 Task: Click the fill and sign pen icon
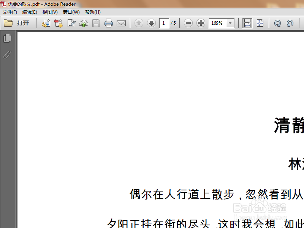71,23
